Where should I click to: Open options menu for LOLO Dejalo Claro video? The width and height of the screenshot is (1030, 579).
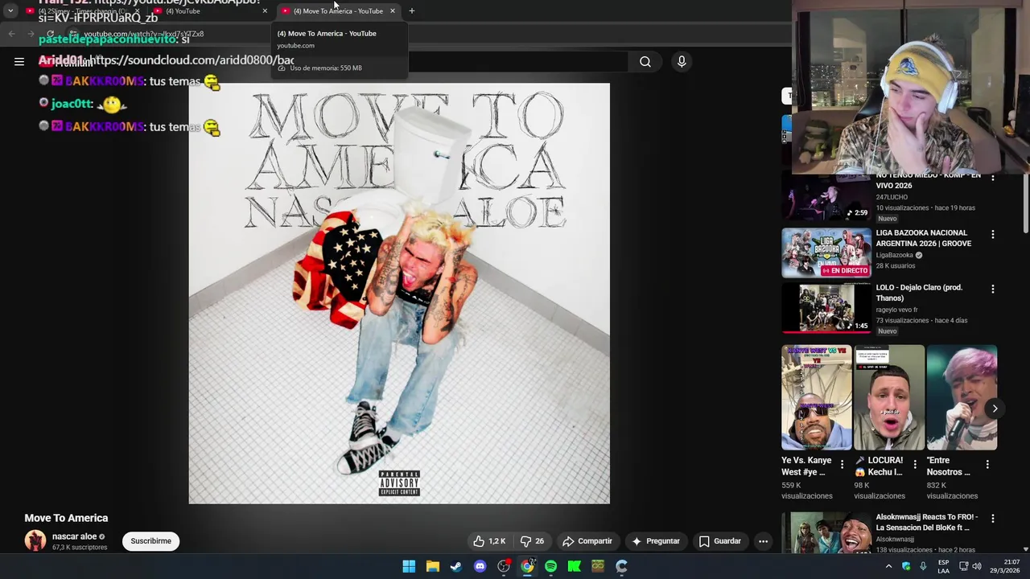tap(993, 289)
